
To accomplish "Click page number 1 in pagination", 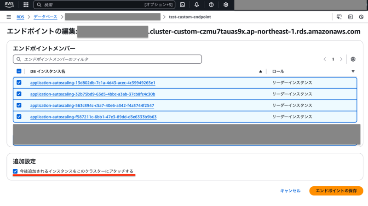I will point(333,59).
